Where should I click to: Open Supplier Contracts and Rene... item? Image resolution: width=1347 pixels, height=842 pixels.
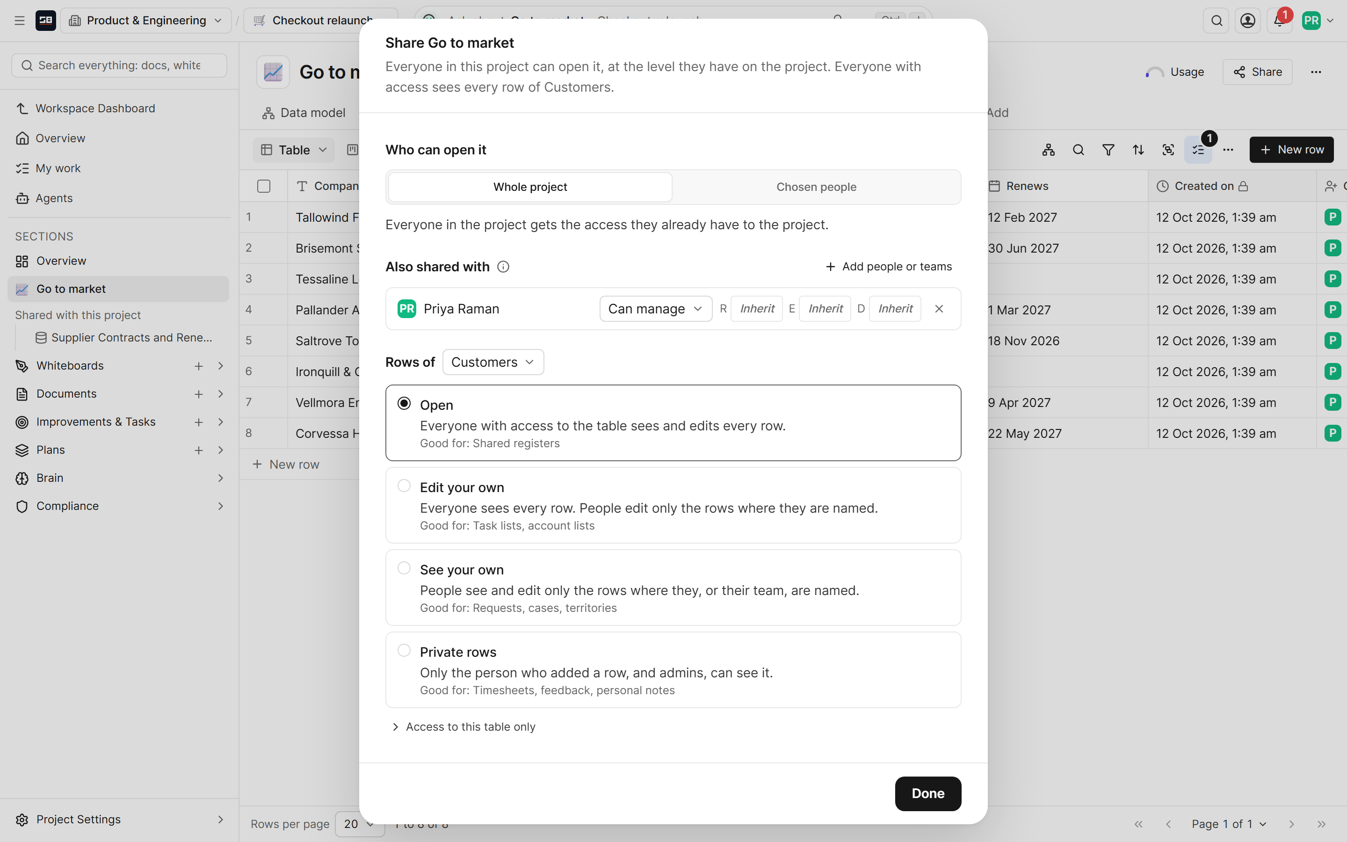click(124, 337)
